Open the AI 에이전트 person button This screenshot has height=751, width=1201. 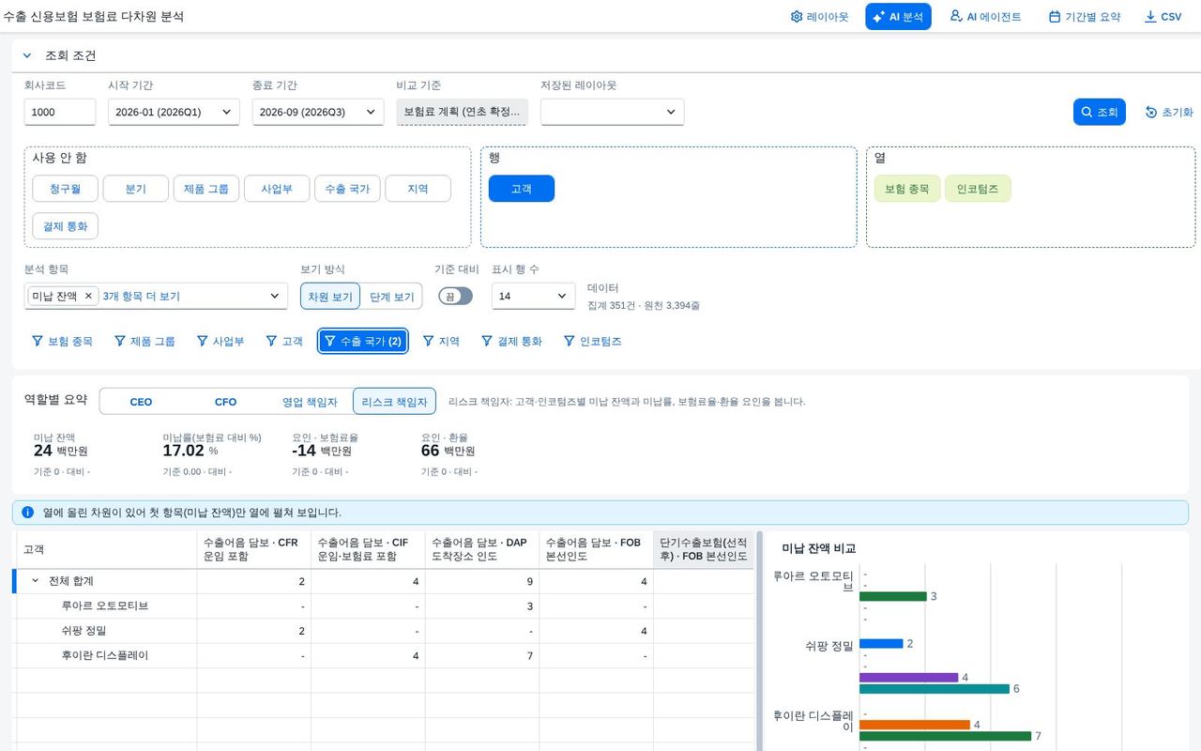985,17
